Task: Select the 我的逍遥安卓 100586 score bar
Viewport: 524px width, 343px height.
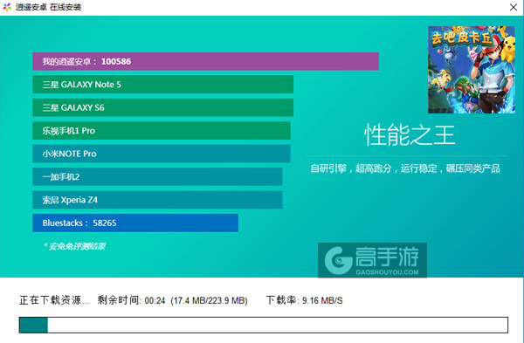Action: click(x=205, y=61)
